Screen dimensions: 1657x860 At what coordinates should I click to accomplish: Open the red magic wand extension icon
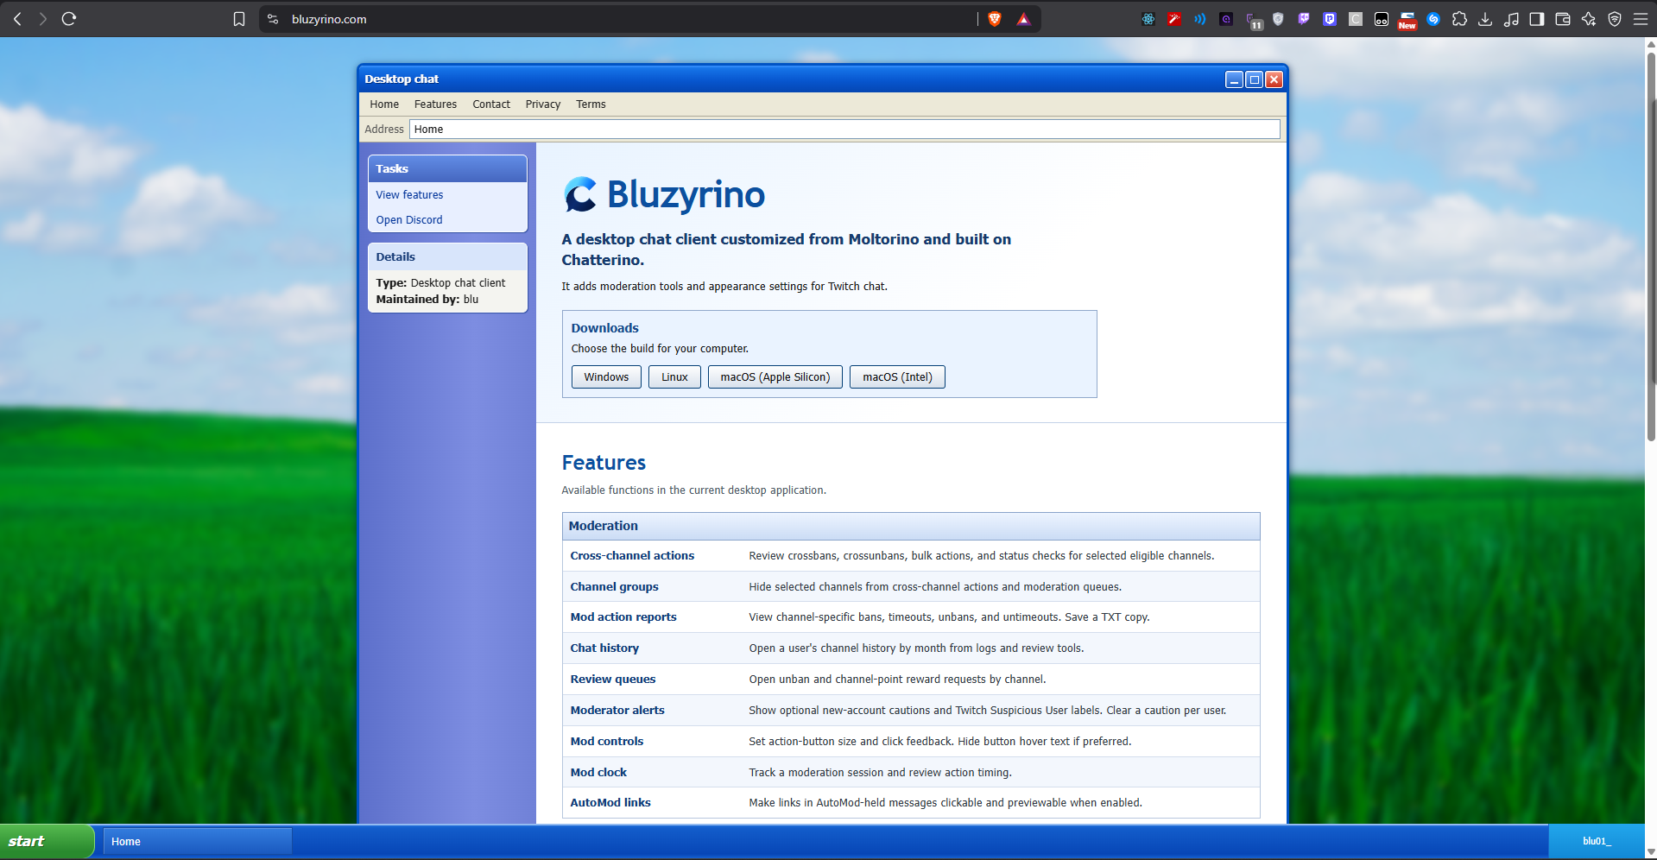(x=1174, y=19)
